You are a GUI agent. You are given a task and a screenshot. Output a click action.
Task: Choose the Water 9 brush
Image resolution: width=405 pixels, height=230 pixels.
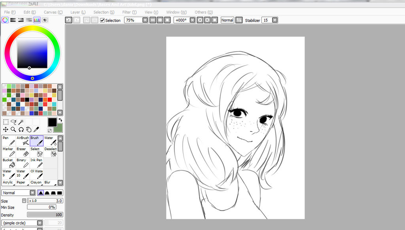click(x=9, y=174)
